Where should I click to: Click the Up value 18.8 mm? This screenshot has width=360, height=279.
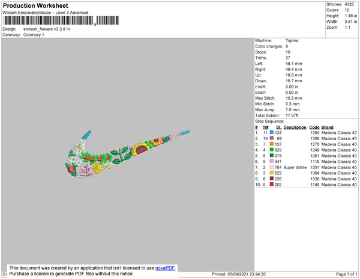pyautogui.click(x=294, y=75)
